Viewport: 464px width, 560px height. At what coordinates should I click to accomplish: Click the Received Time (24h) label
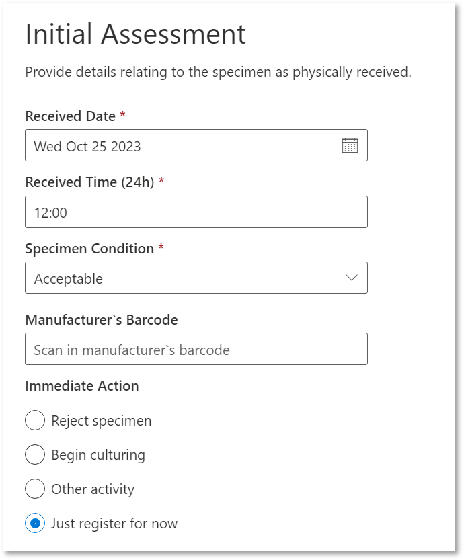click(89, 182)
